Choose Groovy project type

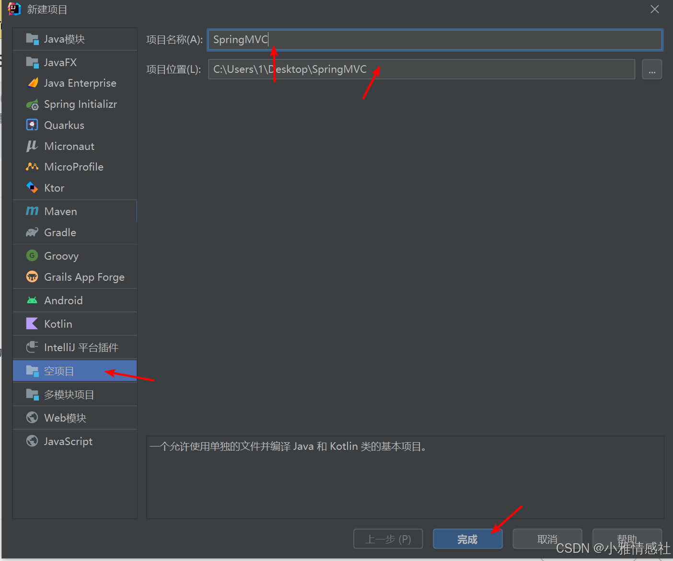tap(75, 256)
